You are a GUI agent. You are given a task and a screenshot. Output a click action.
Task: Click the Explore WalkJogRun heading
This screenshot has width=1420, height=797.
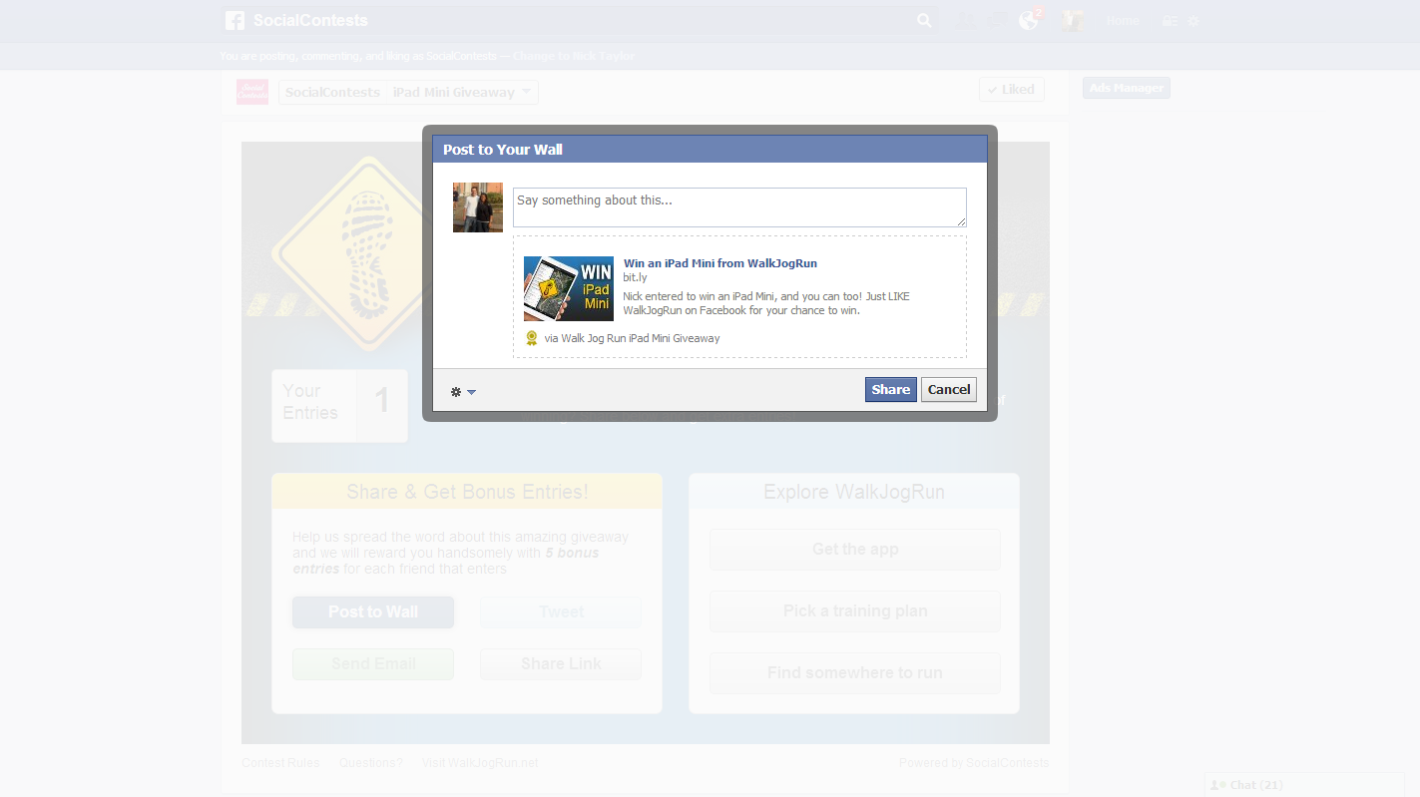click(x=854, y=492)
